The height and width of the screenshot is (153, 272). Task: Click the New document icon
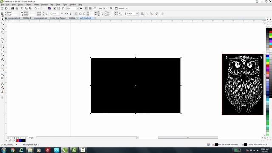2,8
